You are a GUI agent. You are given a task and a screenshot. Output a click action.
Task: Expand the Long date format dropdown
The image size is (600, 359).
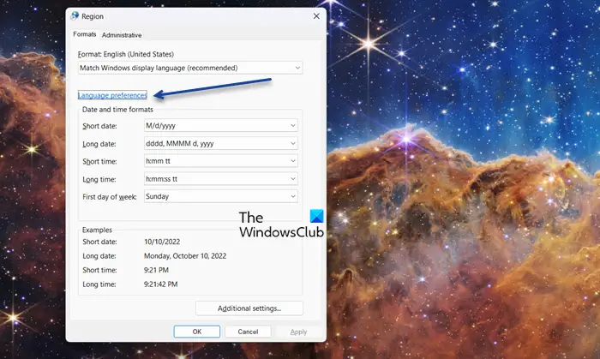tap(221, 143)
